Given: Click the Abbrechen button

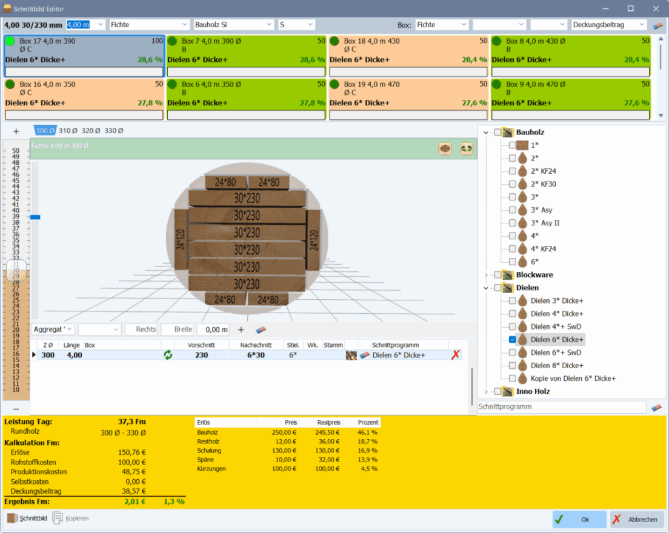Looking at the screenshot, I should click(636, 519).
